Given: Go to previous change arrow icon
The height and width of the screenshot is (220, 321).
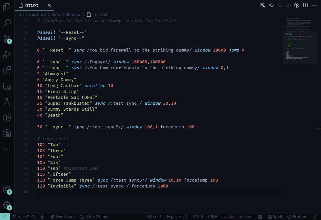Looking at the screenshot, I should (x=271, y=5).
